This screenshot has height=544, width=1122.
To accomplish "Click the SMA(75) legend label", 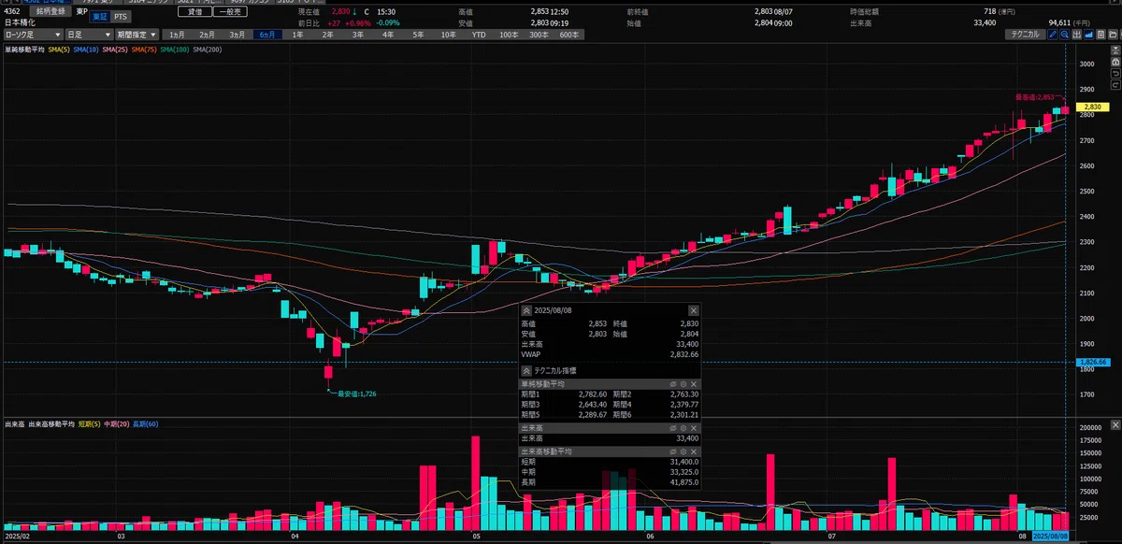I will pyautogui.click(x=144, y=50).
